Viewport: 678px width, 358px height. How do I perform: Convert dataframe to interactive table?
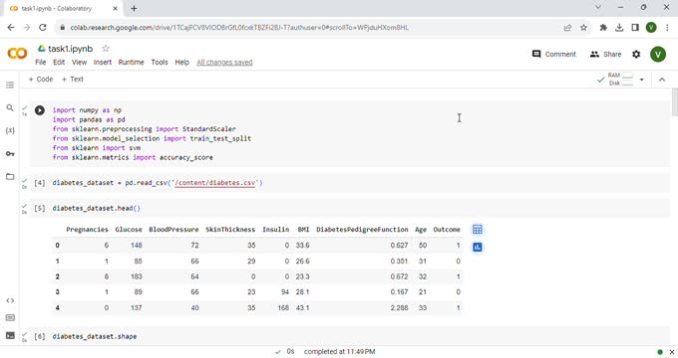pos(478,230)
